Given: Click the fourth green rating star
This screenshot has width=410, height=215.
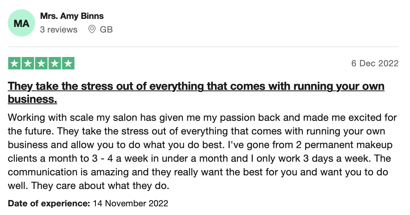Looking at the screenshot, I should 55,63.
